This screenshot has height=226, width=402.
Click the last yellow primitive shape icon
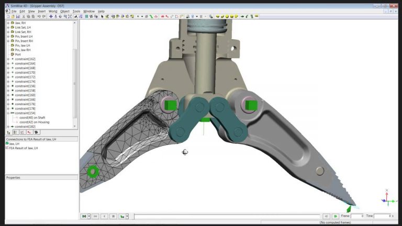[237, 16]
